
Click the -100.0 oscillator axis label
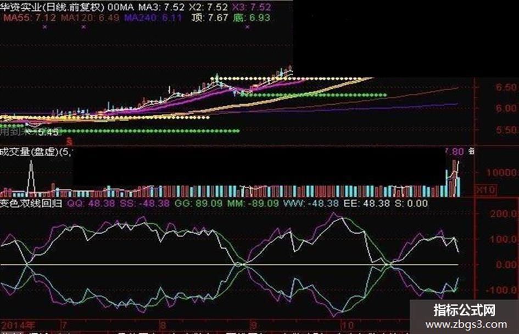pyautogui.click(x=500, y=290)
